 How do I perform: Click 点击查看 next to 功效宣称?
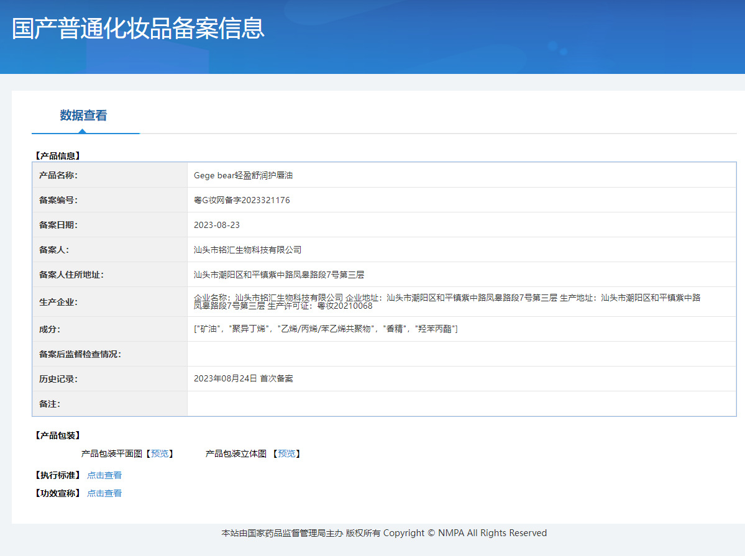point(104,493)
